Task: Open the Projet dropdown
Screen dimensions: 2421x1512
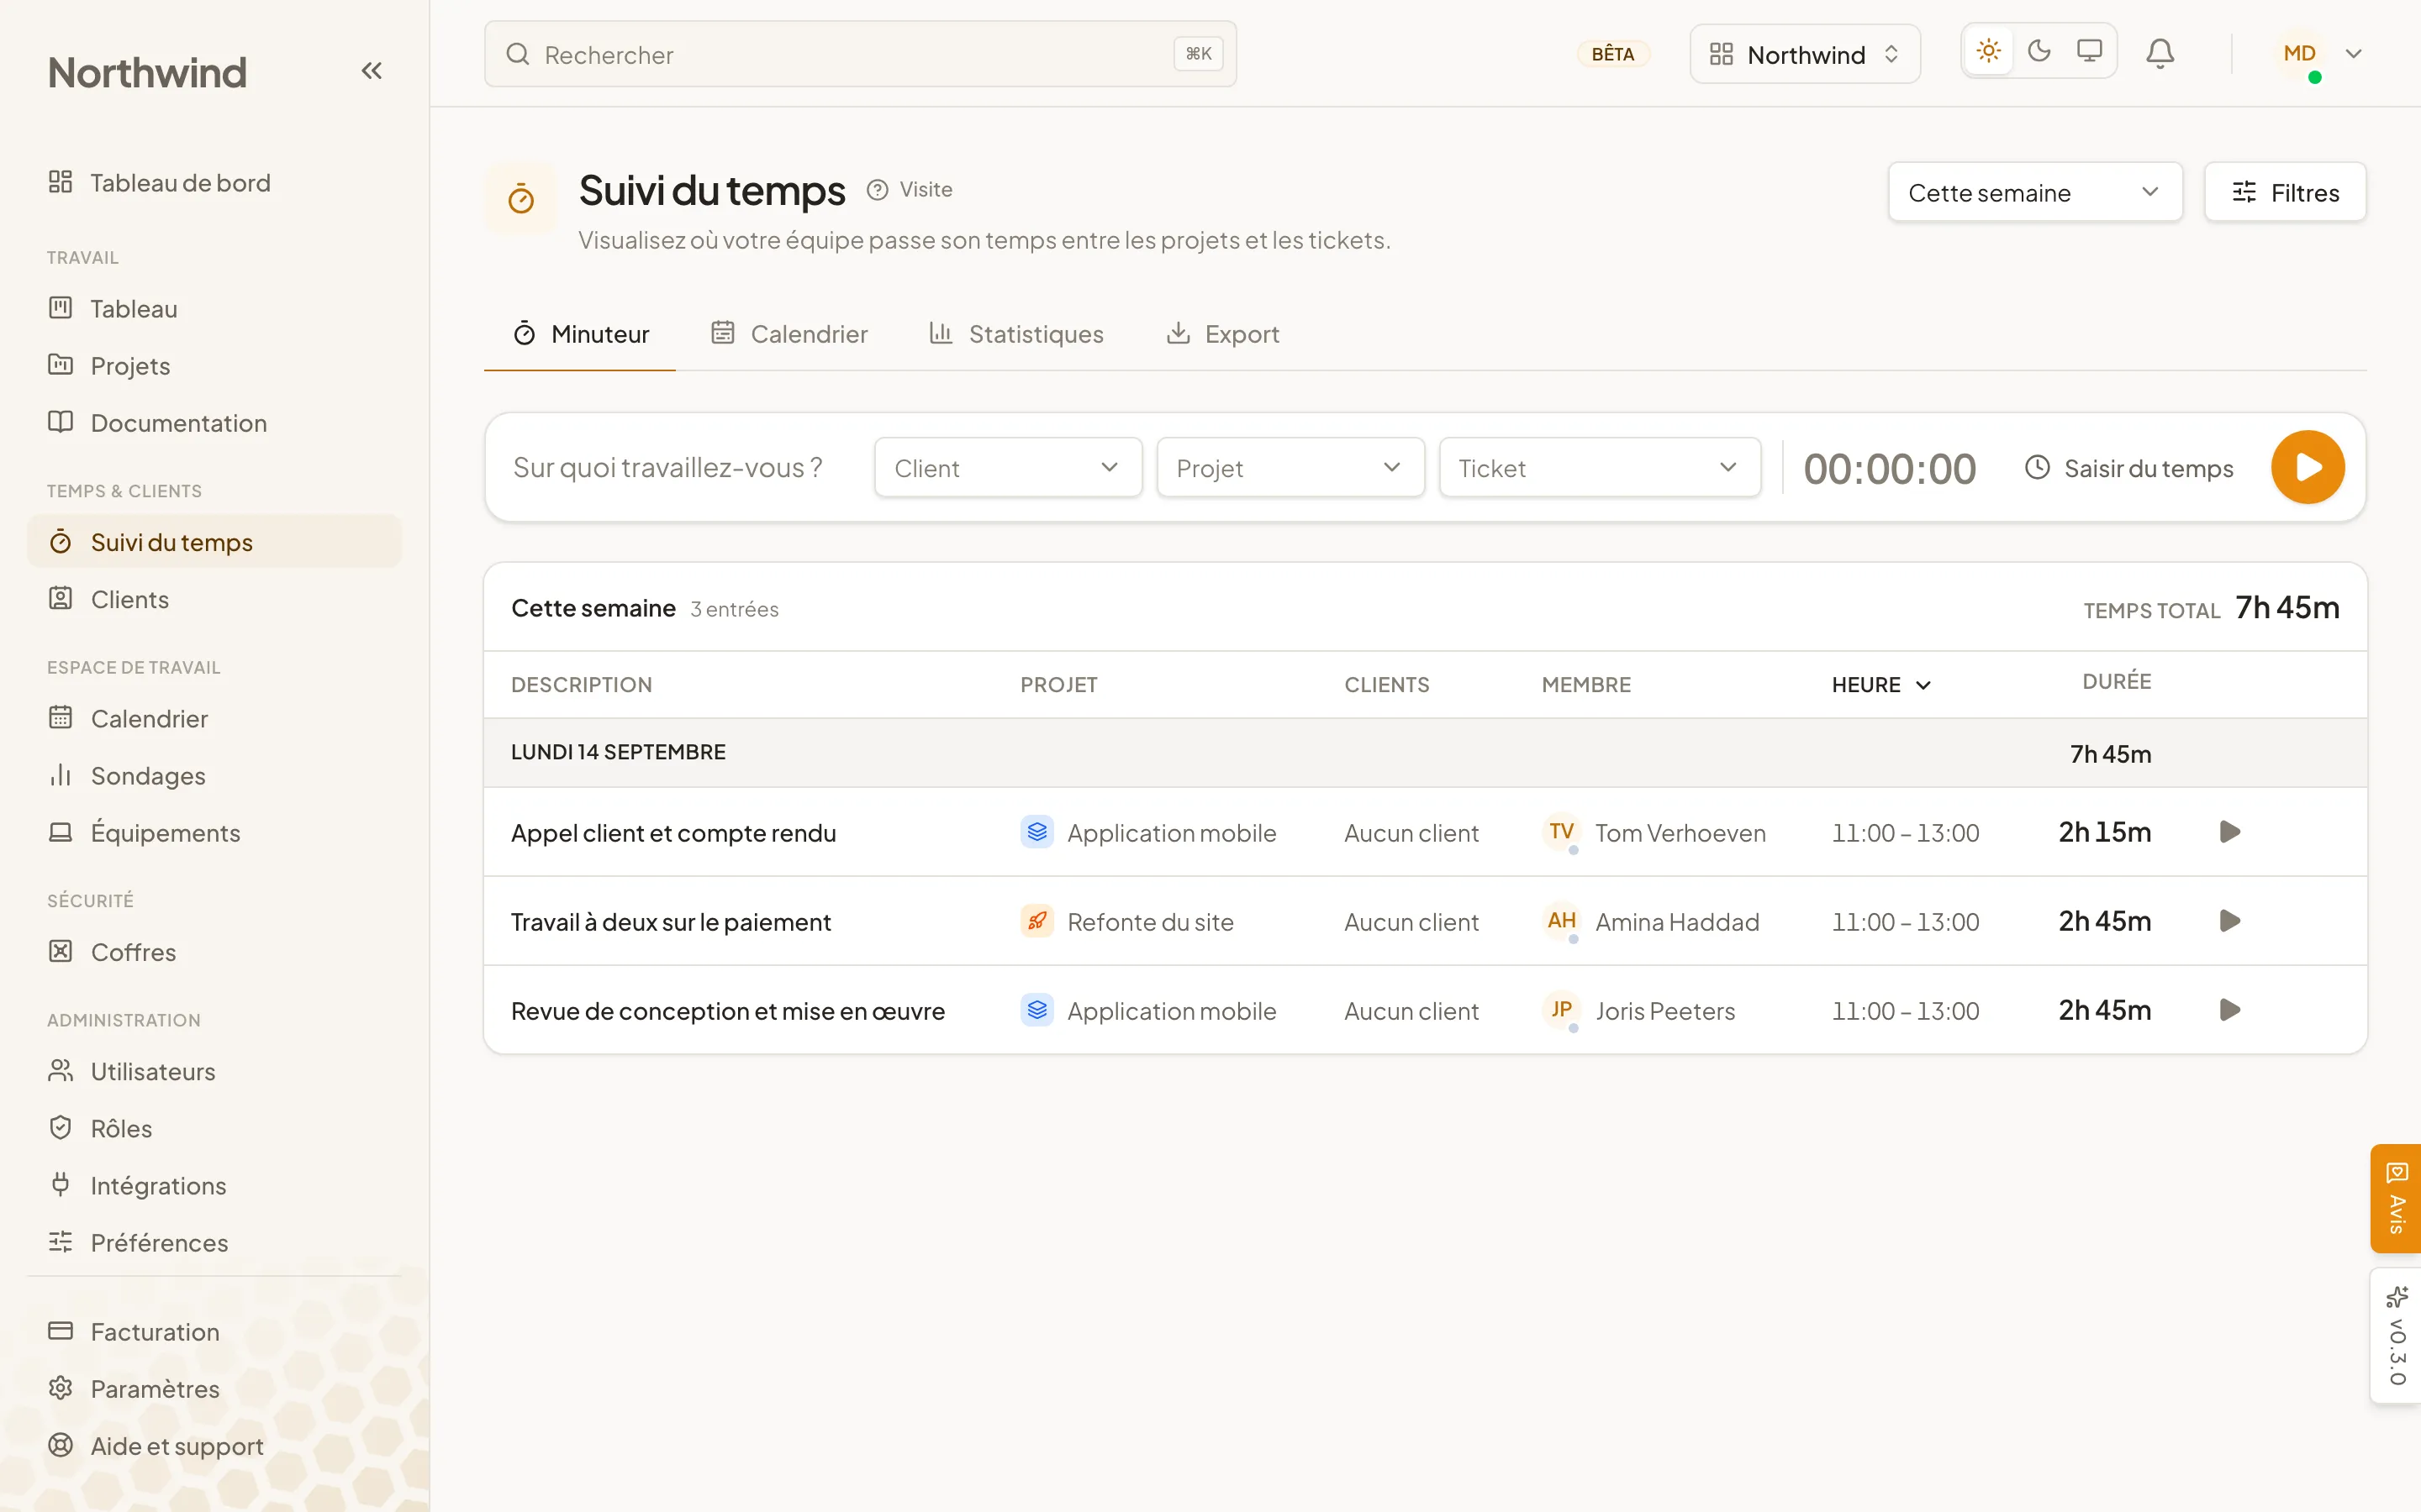Action: pos(1290,467)
